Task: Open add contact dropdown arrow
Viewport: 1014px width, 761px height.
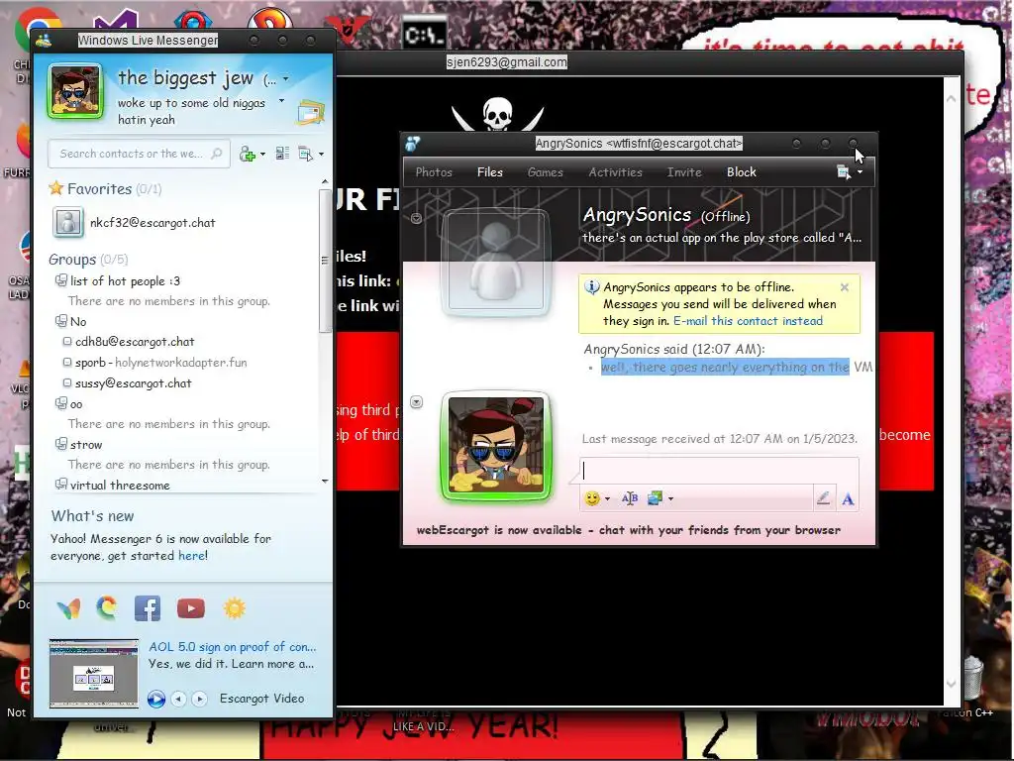Action: pos(262,154)
